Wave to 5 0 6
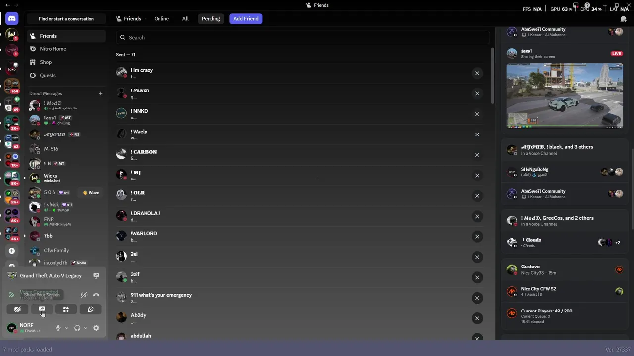Image resolution: width=634 pixels, height=356 pixels. pyautogui.click(x=91, y=193)
